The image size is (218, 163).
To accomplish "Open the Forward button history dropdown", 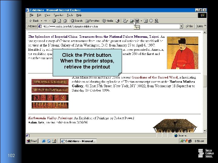I will point(50,21).
